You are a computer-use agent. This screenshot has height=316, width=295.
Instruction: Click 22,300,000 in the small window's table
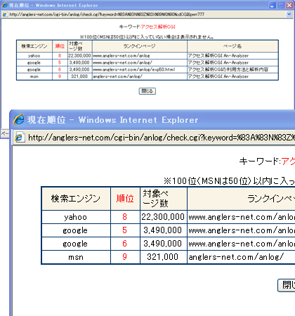[x=79, y=55]
